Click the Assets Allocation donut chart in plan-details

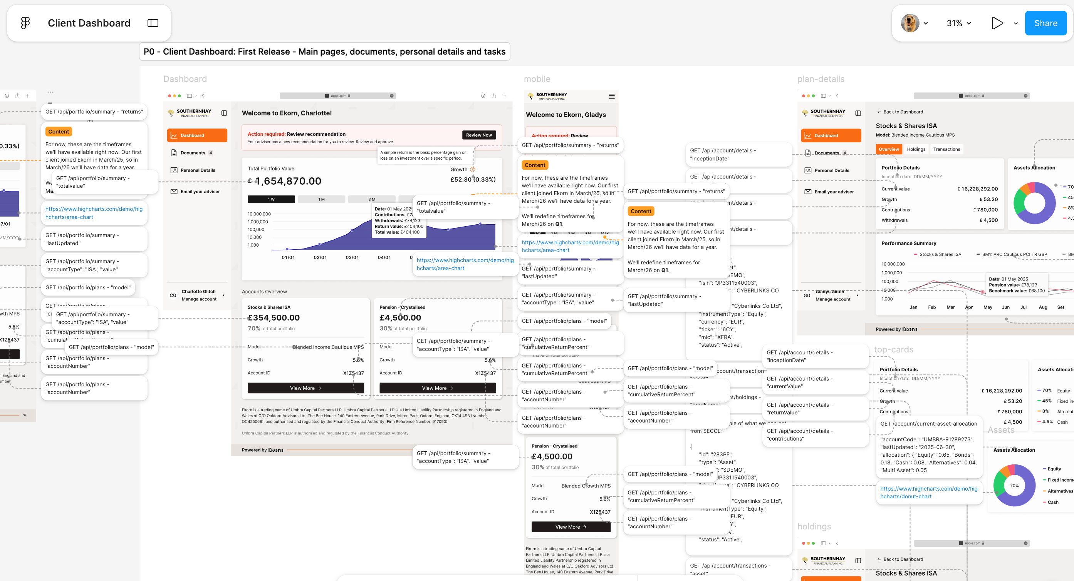click(1034, 203)
